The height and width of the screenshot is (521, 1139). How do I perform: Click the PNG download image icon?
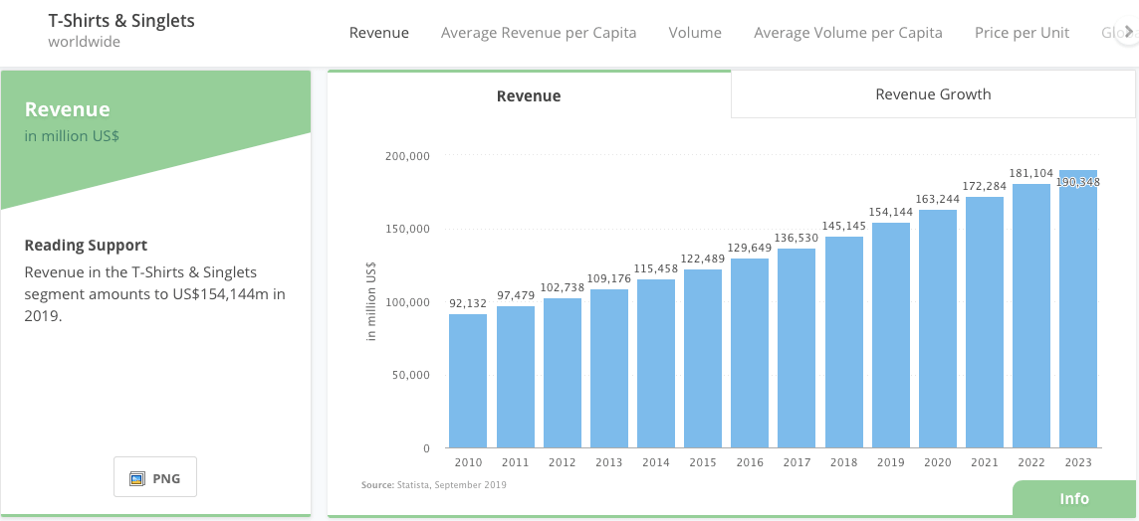(138, 478)
